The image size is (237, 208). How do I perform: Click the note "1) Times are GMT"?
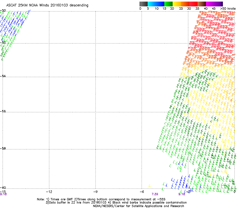tap(59, 199)
